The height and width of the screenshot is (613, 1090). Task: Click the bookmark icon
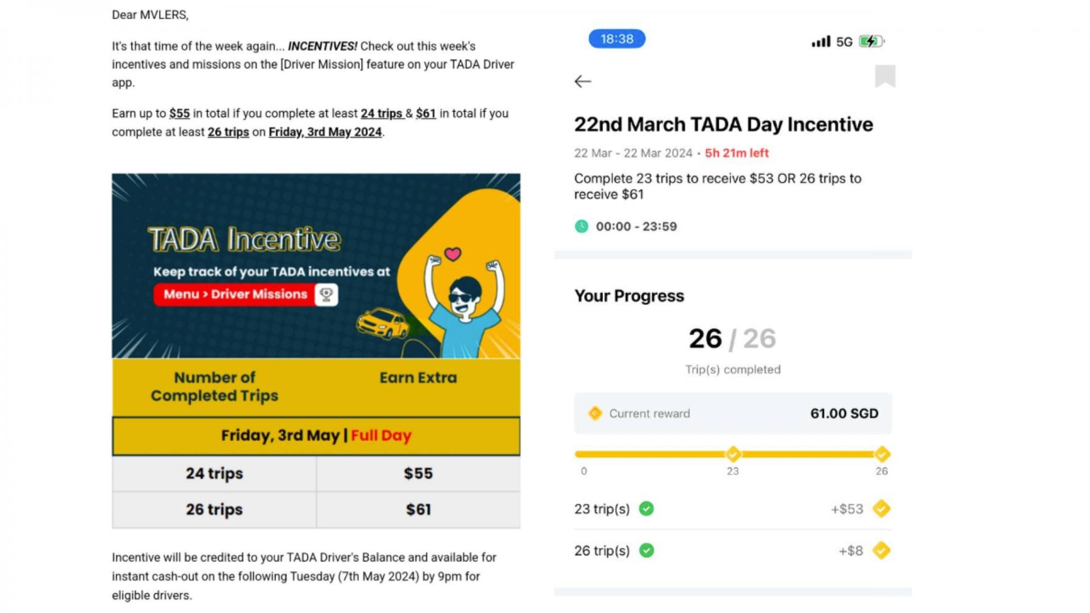pyautogui.click(x=884, y=76)
